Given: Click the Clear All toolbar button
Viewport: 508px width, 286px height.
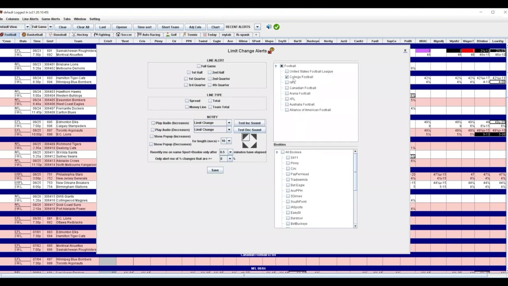Looking at the screenshot, I should pyautogui.click(x=83, y=27).
